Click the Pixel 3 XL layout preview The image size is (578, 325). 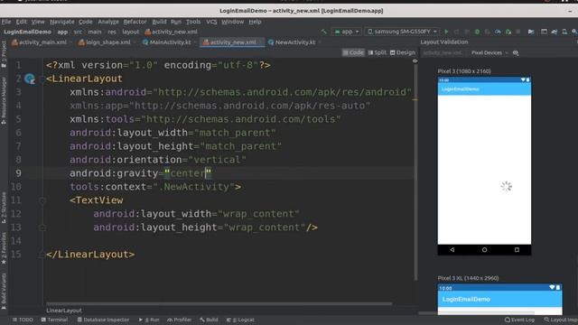pos(499,299)
